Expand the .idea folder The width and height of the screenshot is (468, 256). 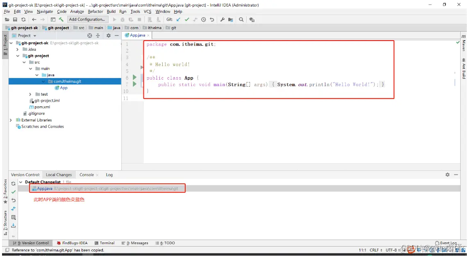18,49
